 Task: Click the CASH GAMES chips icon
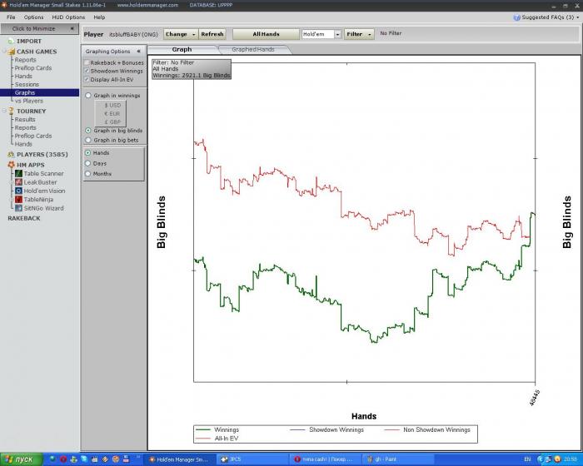(12, 52)
